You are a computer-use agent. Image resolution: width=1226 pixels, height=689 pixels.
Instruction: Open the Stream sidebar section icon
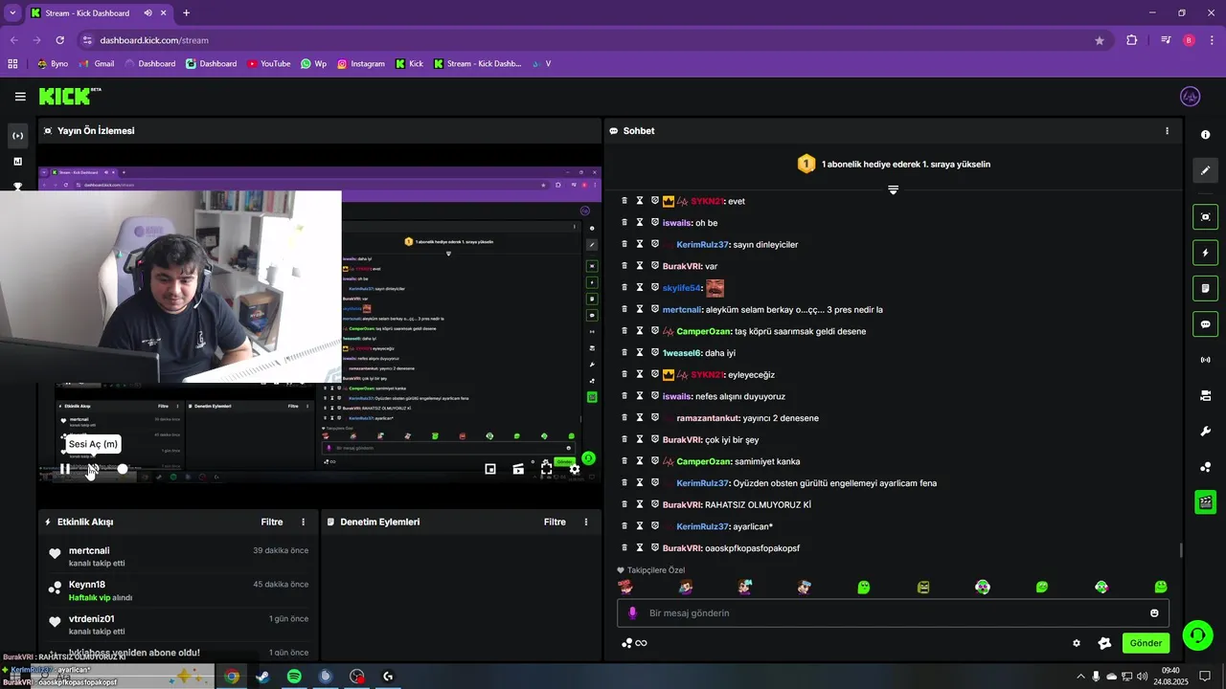point(17,136)
